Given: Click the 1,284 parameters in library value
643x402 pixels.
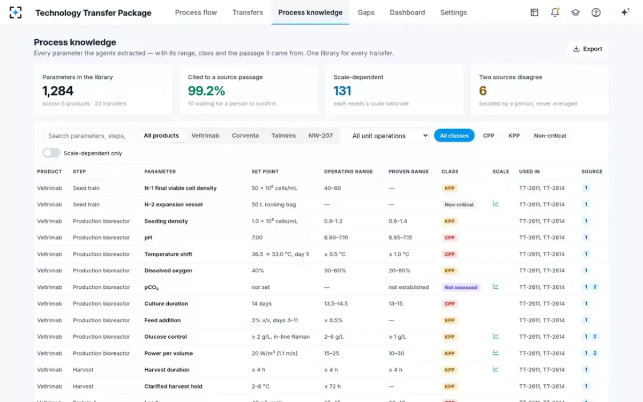Looking at the screenshot, I should pos(58,91).
